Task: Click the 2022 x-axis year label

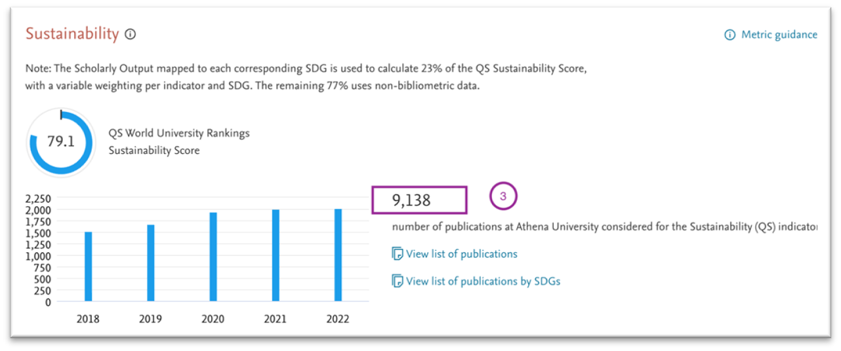Action: [x=338, y=320]
